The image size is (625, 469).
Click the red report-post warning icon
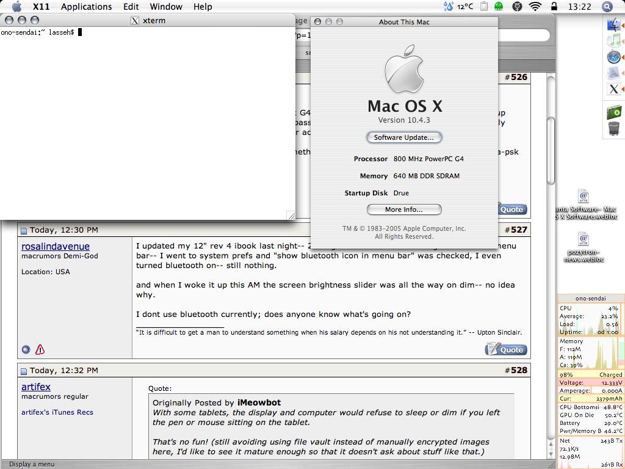40,350
